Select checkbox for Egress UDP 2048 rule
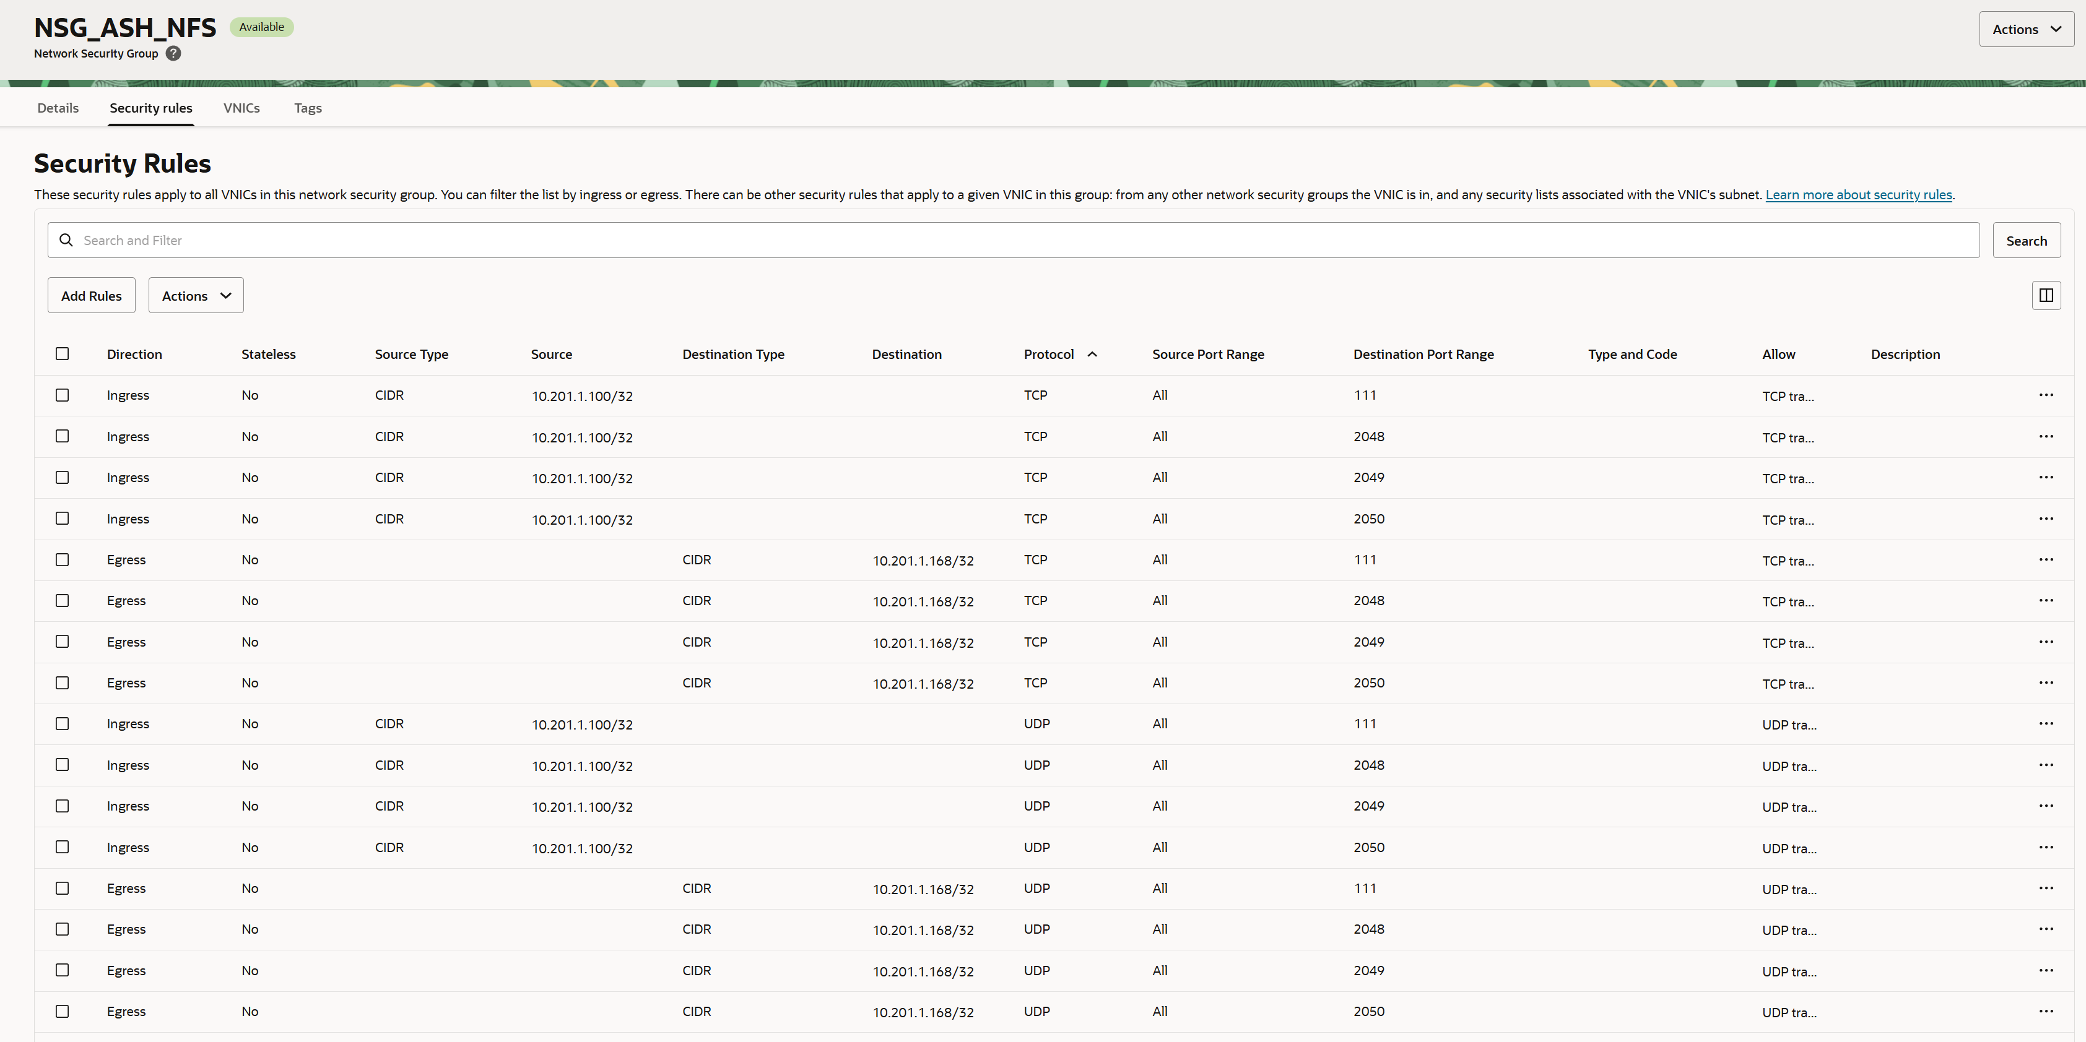2086x1042 pixels. click(x=63, y=929)
